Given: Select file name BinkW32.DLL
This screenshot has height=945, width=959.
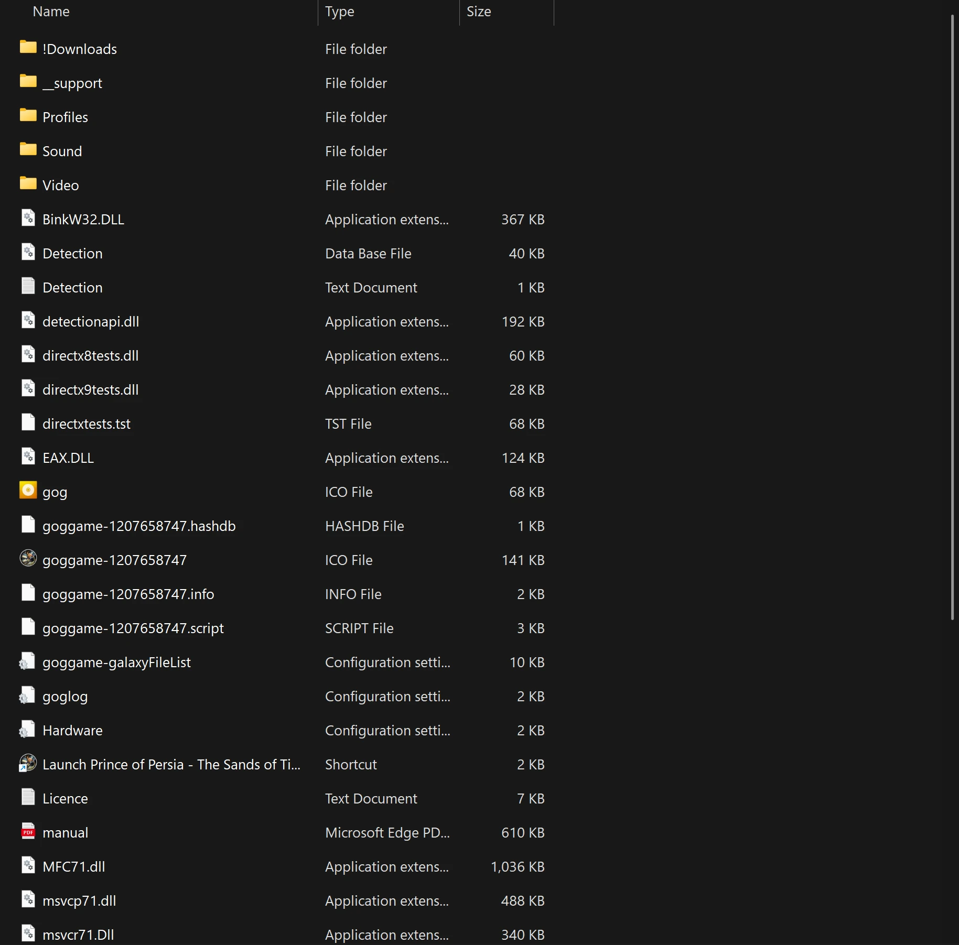Looking at the screenshot, I should [83, 220].
